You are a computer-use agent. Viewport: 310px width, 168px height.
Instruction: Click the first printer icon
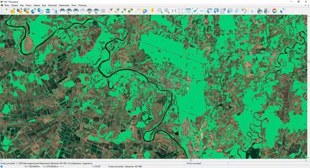point(260,11)
